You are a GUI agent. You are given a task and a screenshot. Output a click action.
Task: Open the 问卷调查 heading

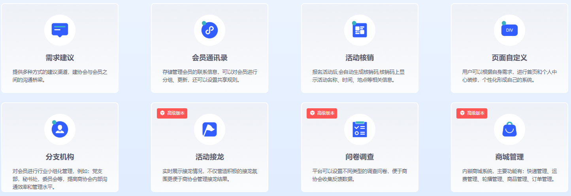(360, 157)
